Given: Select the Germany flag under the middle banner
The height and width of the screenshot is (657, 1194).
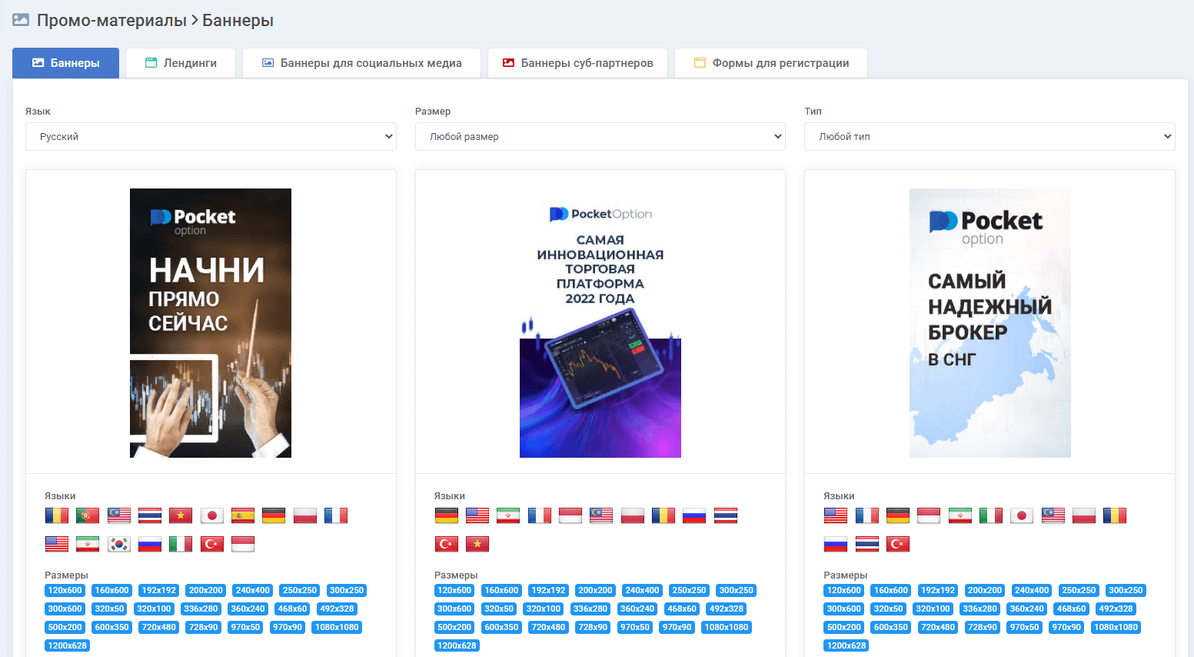Looking at the screenshot, I should [446, 515].
